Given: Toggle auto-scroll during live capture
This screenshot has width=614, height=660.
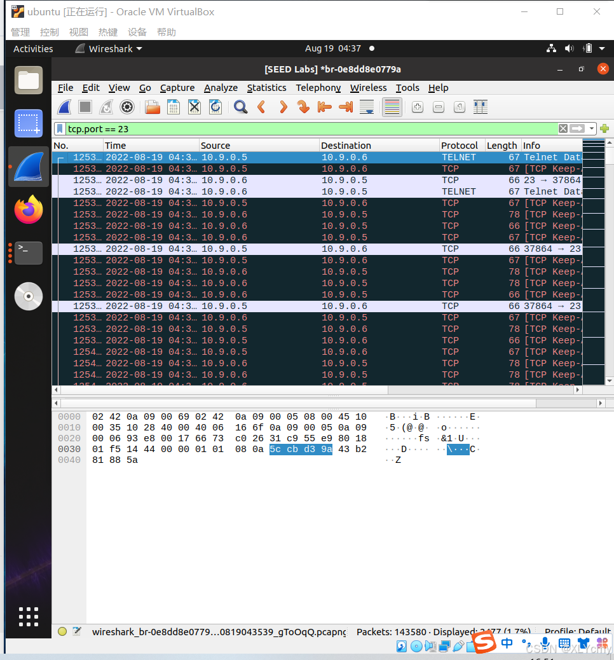Looking at the screenshot, I should (367, 107).
